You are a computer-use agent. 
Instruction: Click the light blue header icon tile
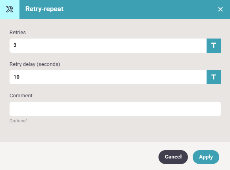point(10,10)
